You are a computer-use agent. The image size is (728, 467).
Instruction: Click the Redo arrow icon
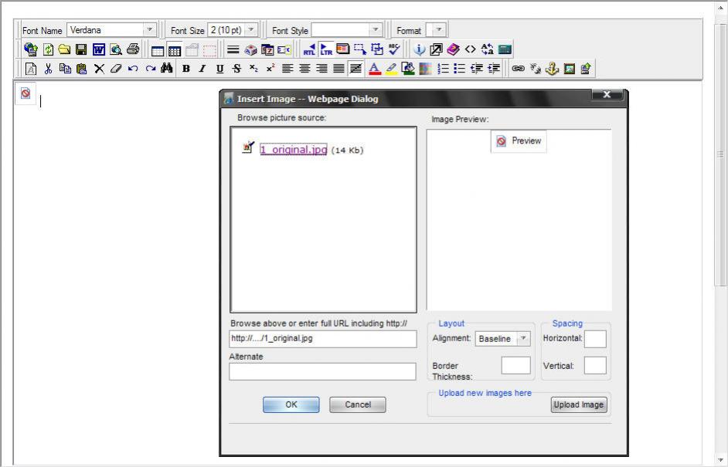[x=150, y=69]
